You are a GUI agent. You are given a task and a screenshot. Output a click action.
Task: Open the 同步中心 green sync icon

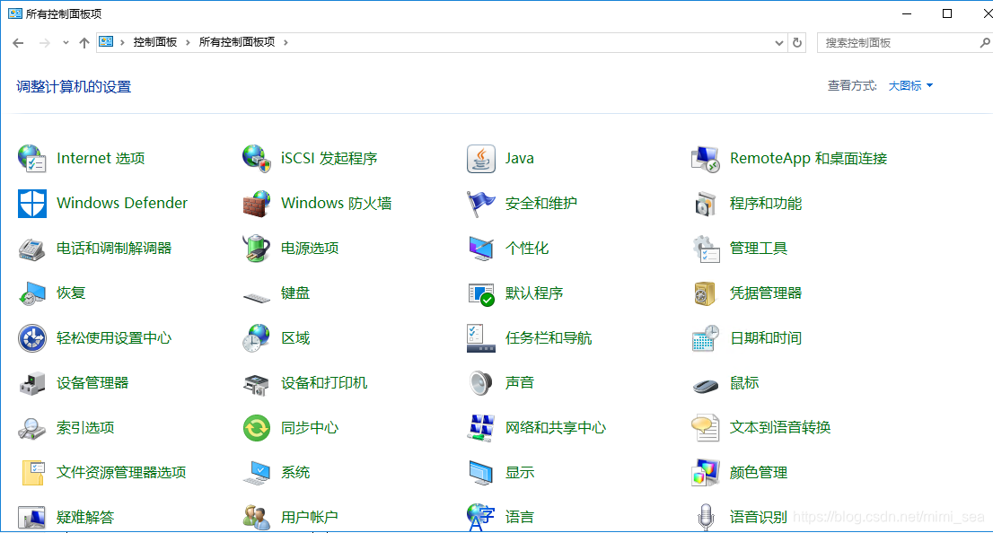[257, 428]
